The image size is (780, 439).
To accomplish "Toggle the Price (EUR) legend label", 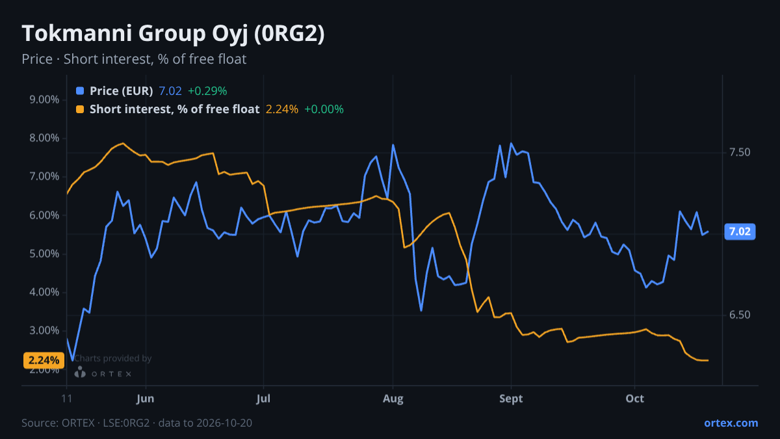I will pos(122,91).
